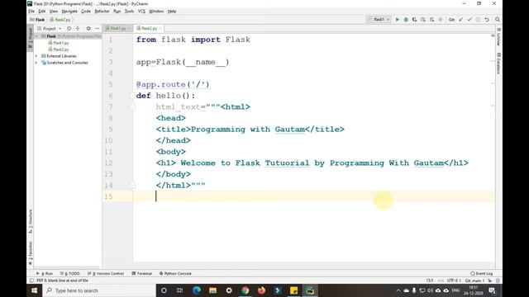
Task: Open the TODO tool window
Action: pos(69,273)
